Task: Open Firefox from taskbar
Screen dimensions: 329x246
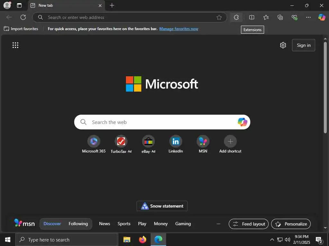Action: click(x=142, y=240)
